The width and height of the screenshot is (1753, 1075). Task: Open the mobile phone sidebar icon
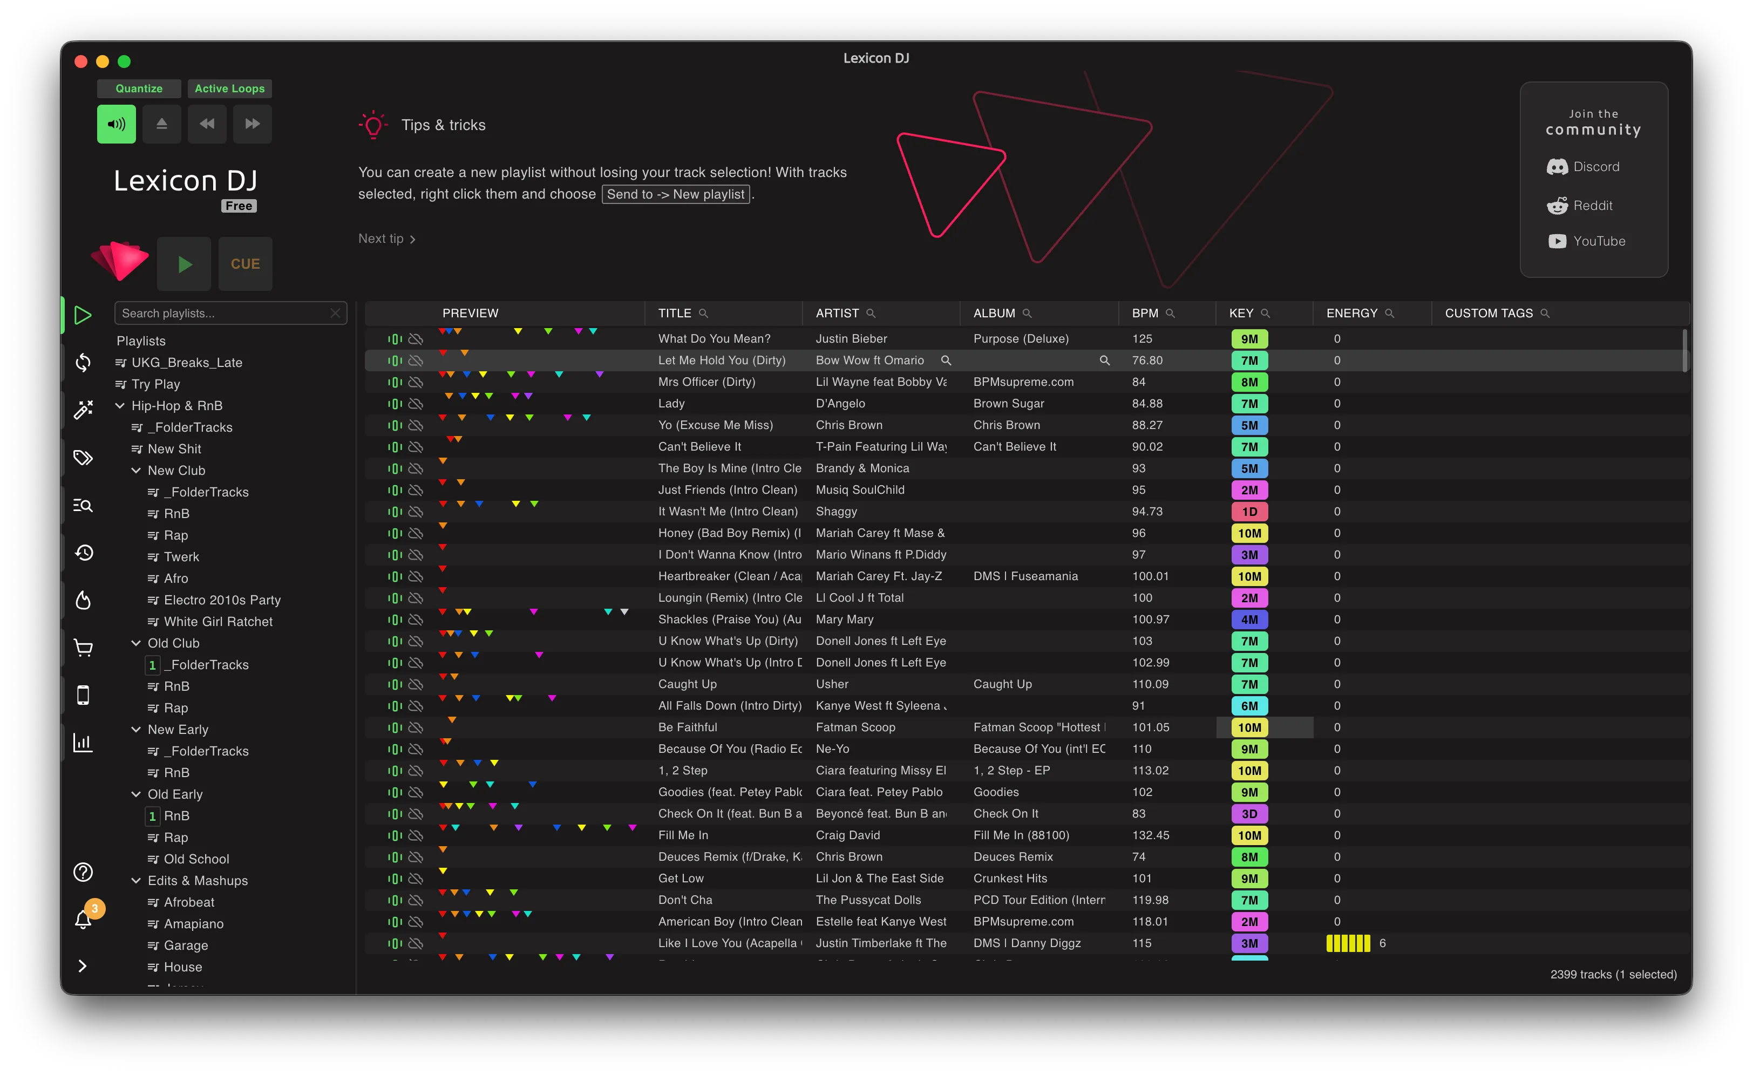(83, 695)
